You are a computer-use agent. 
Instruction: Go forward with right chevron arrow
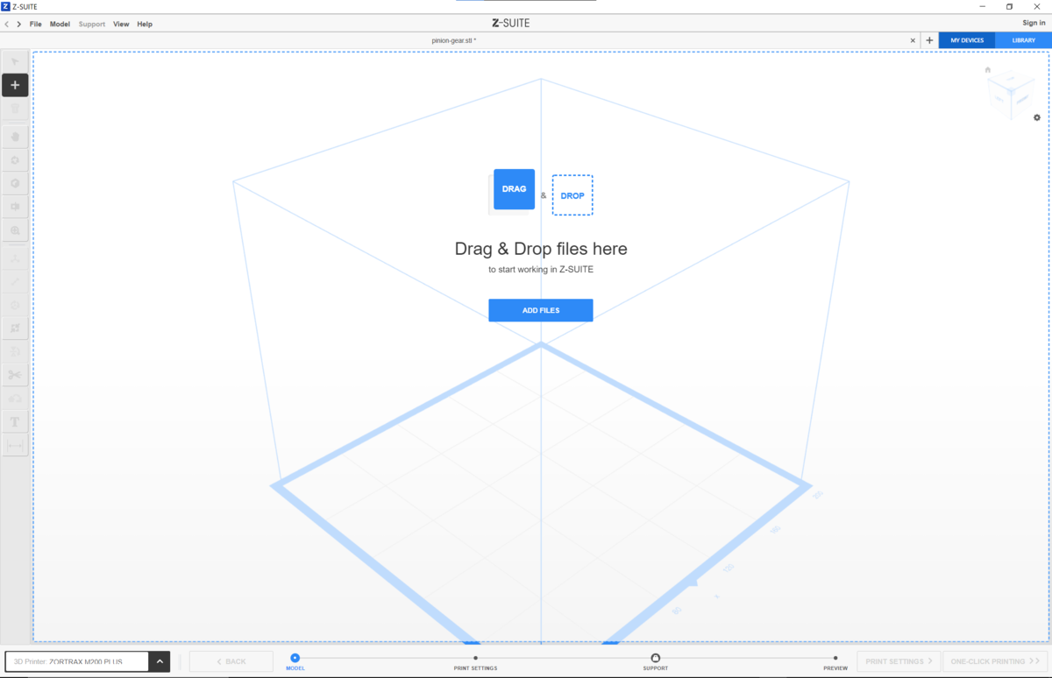[x=19, y=24]
